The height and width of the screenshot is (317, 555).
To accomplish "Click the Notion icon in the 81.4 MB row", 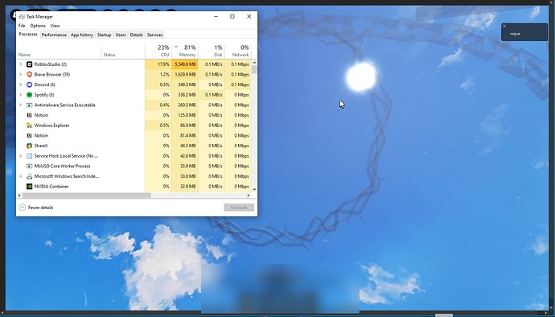I will pyautogui.click(x=30, y=136).
